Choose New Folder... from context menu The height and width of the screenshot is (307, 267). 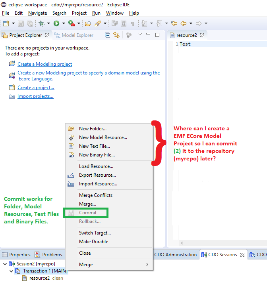pyautogui.click(x=109, y=129)
